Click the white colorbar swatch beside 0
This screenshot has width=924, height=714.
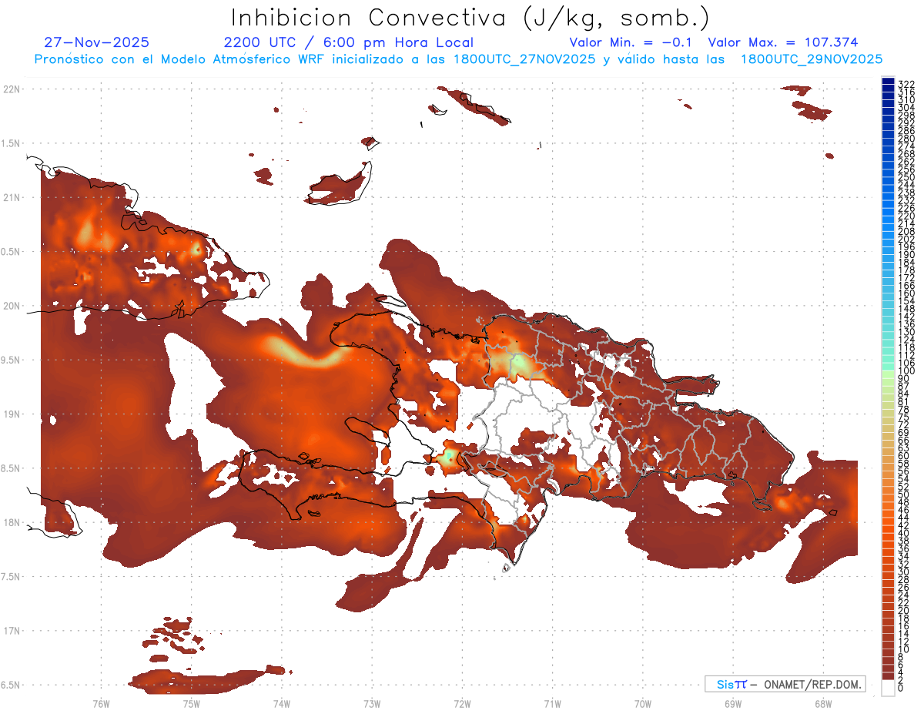(x=888, y=686)
